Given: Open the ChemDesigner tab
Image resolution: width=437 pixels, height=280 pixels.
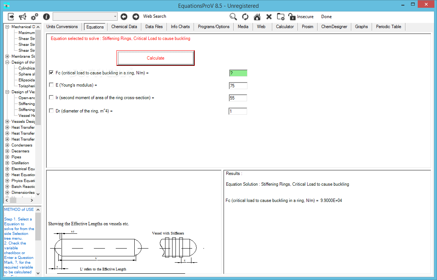Looking at the screenshot, I should point(334,27).
